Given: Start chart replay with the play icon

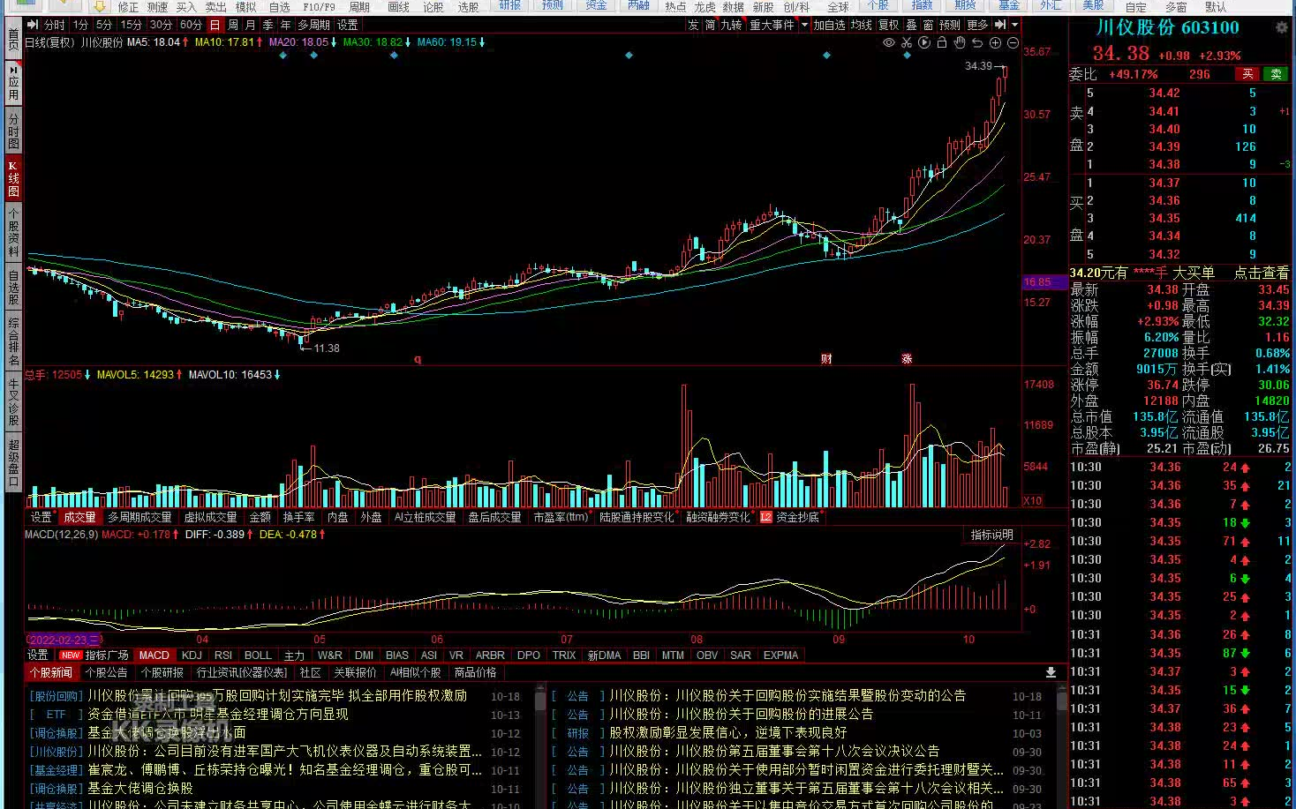Looking at the screenshot, I should tap(924, 42).
